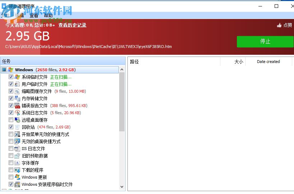294x194 pixels.
Task: Click the green 停止 button
Action: tap(265, 42)
